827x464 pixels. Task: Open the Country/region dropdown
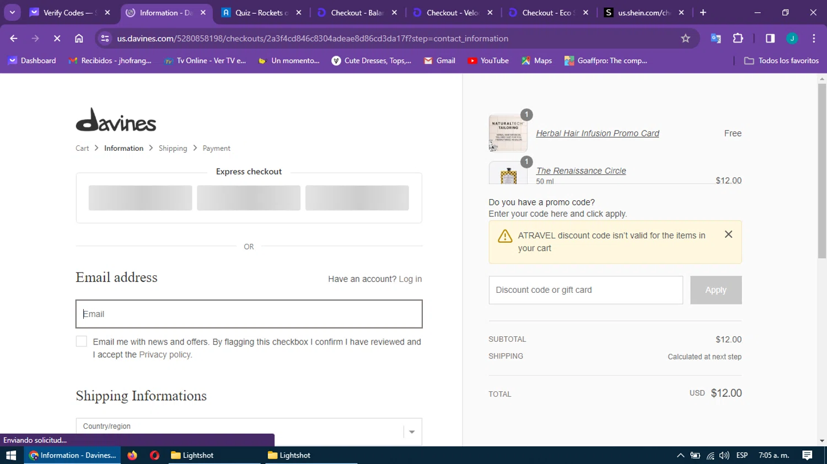pyautogui.click(x=249, y=432)
